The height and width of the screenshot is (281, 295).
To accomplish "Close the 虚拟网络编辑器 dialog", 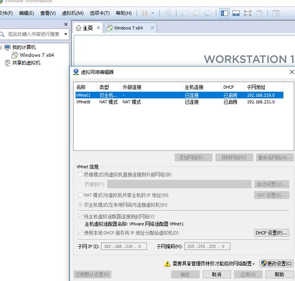I will 292,72.
